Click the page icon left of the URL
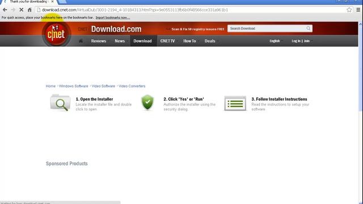This screenshot has height=204, width=363. tap(39, 10)
